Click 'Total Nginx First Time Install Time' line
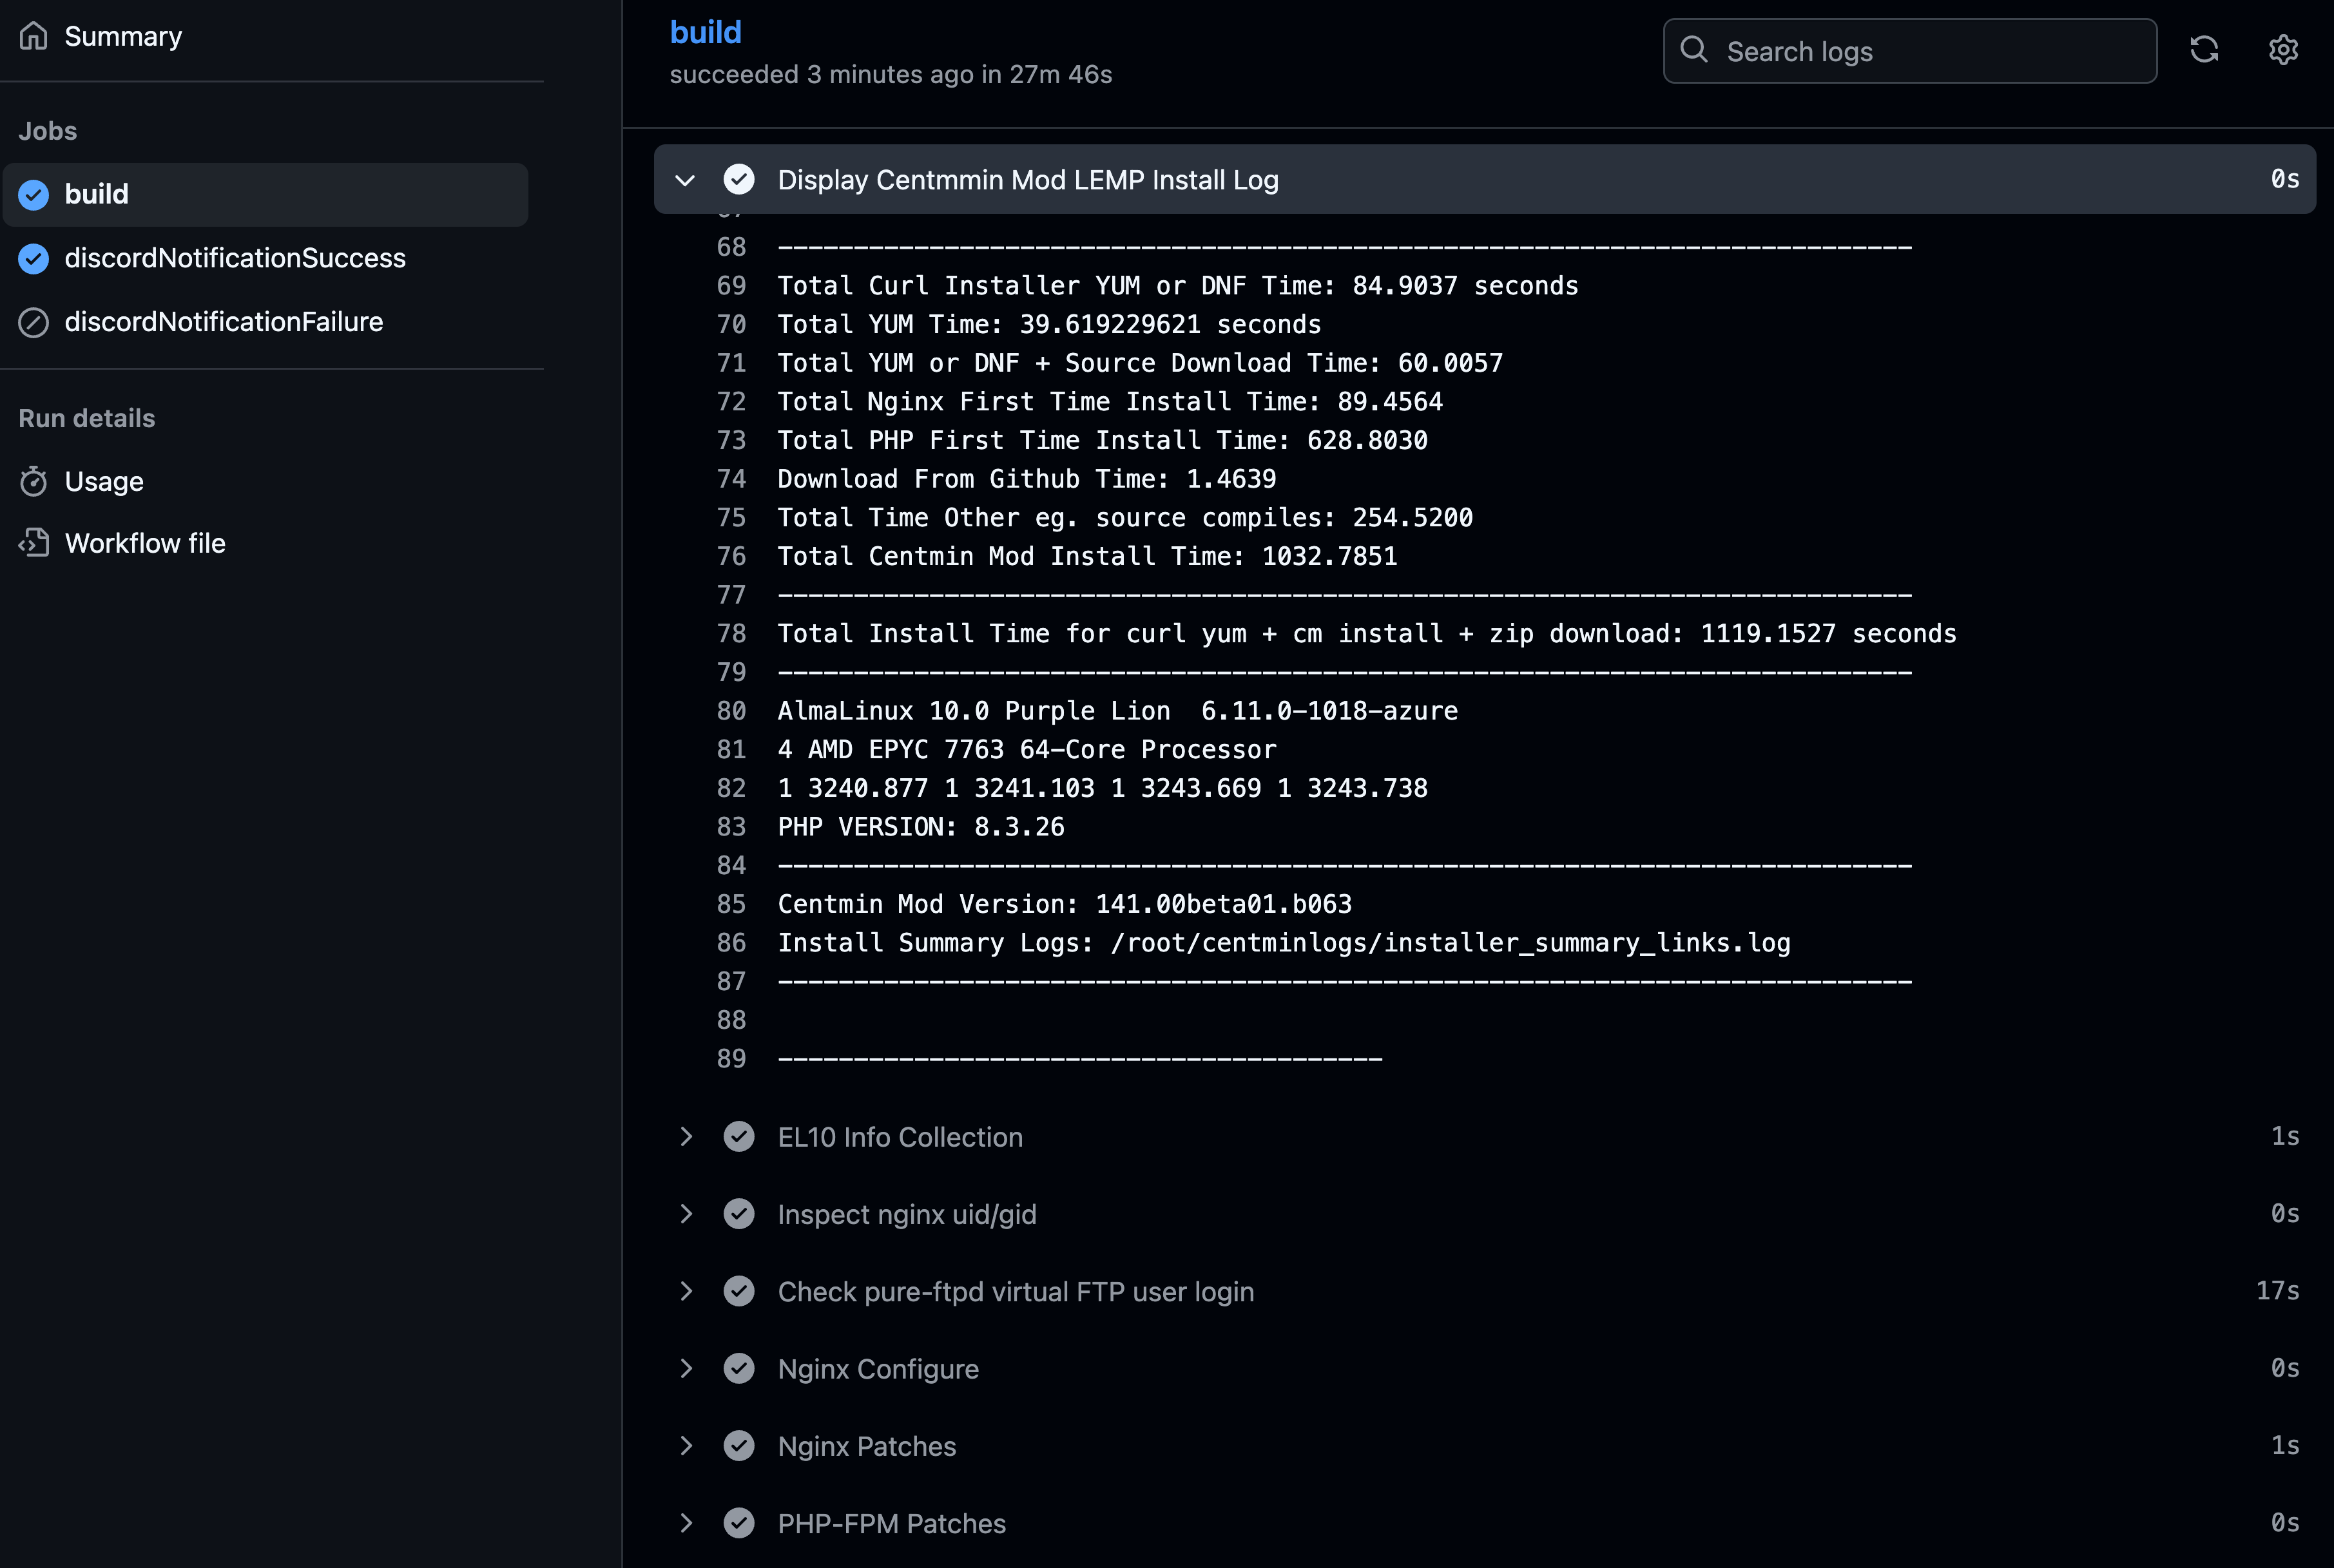This screenshot has width=2334, height=1568. pyautogui.click(x=1110, y=402)
